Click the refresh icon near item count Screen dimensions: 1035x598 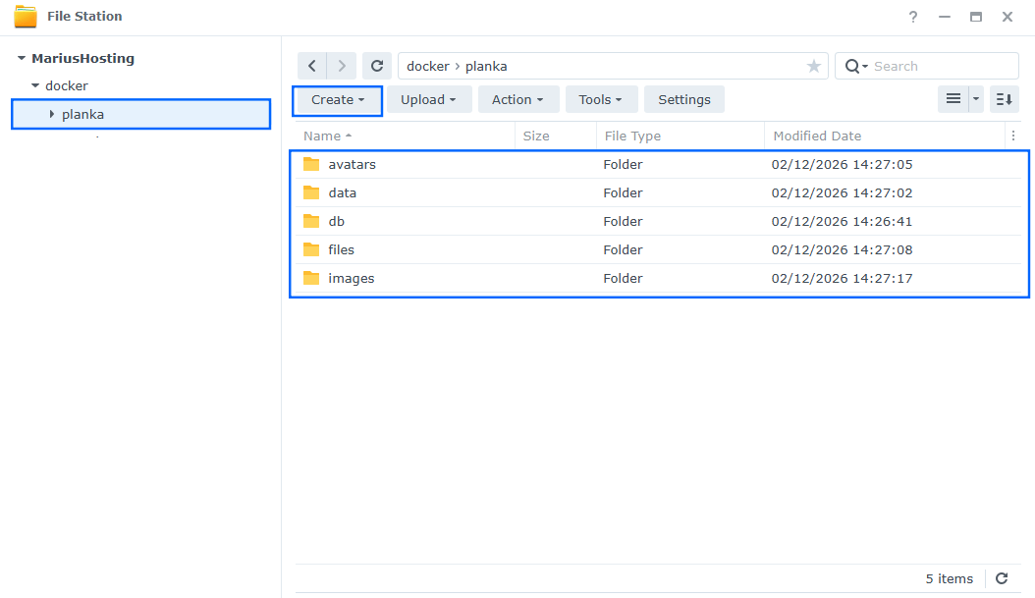coord(1001,578)
